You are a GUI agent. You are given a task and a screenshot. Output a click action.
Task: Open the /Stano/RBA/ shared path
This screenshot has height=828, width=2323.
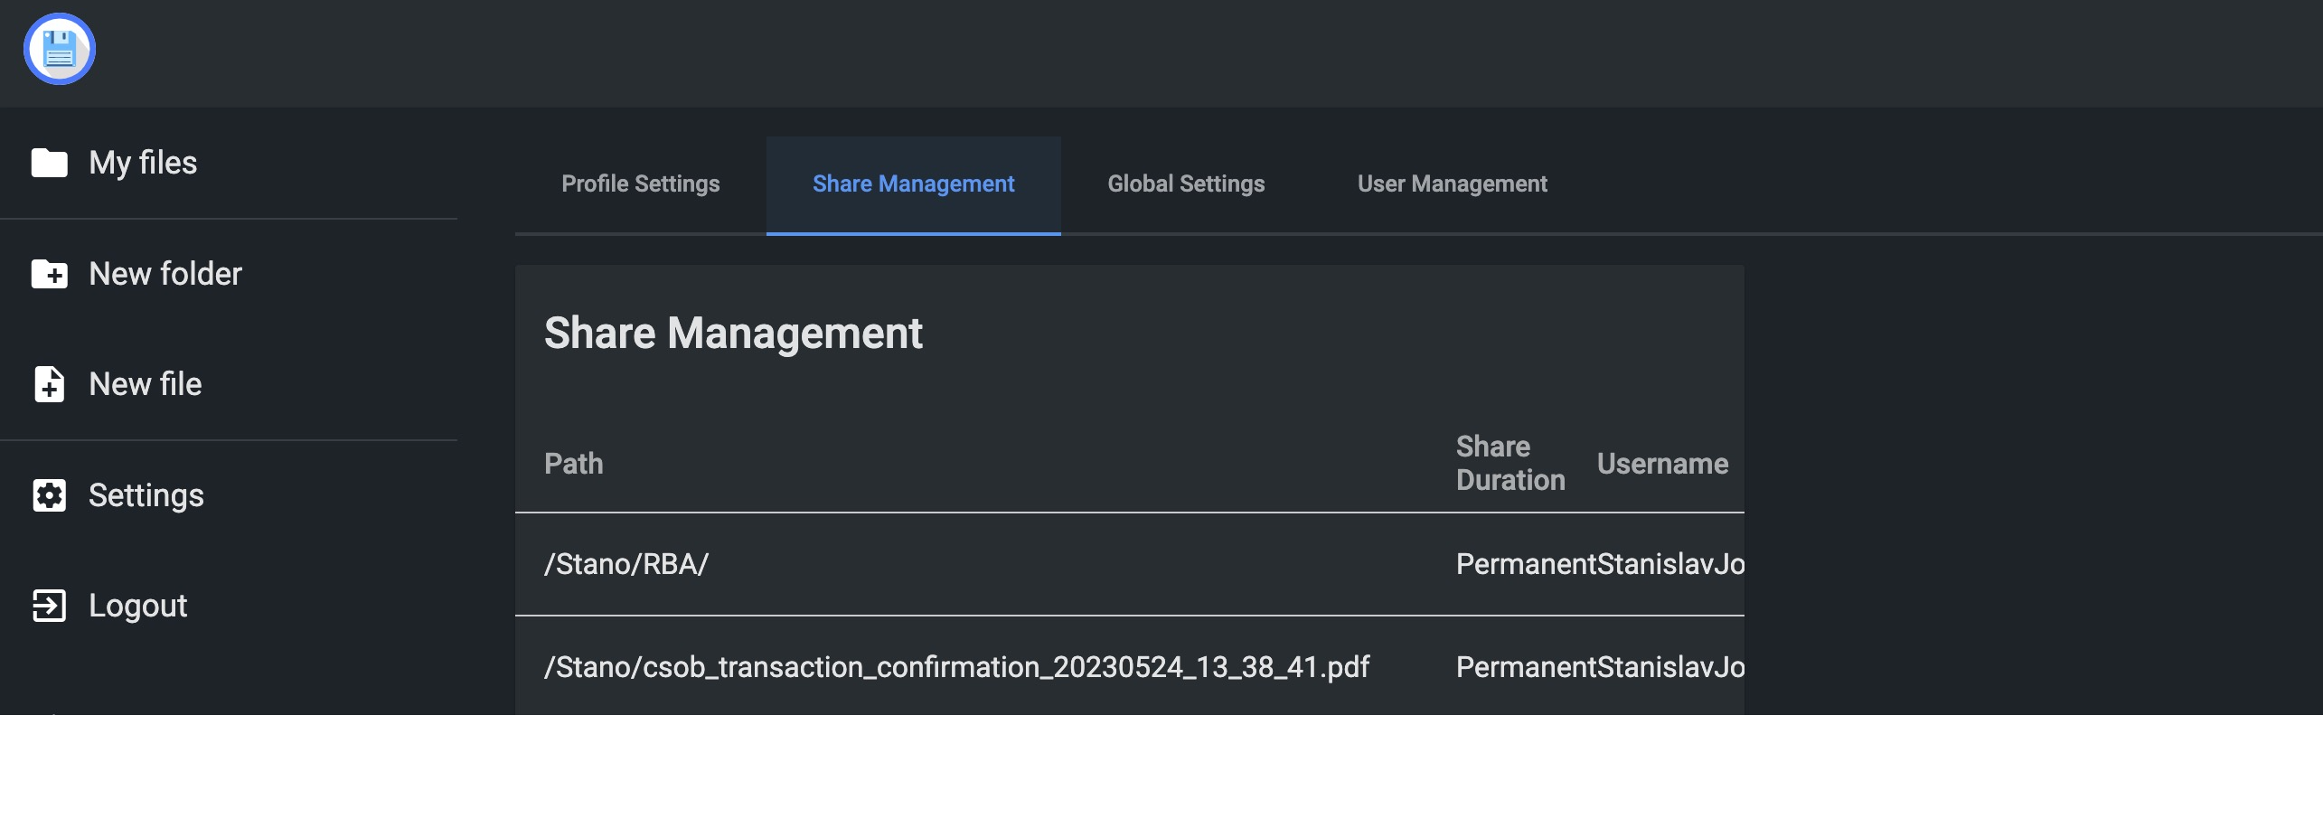tap(626, 562)
